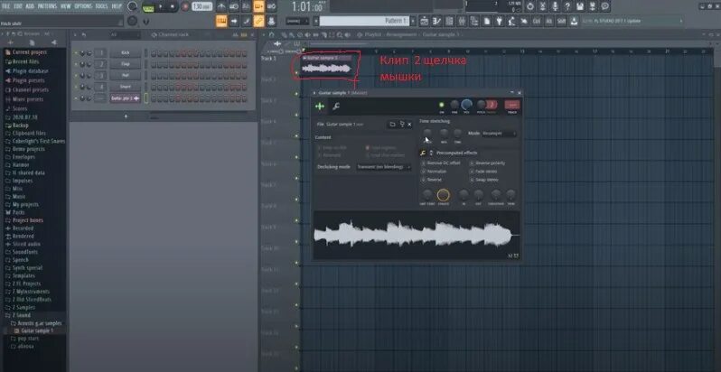
Task: Click the wrench icon beside Precomputed effects
Action: [x=423, y=153]
